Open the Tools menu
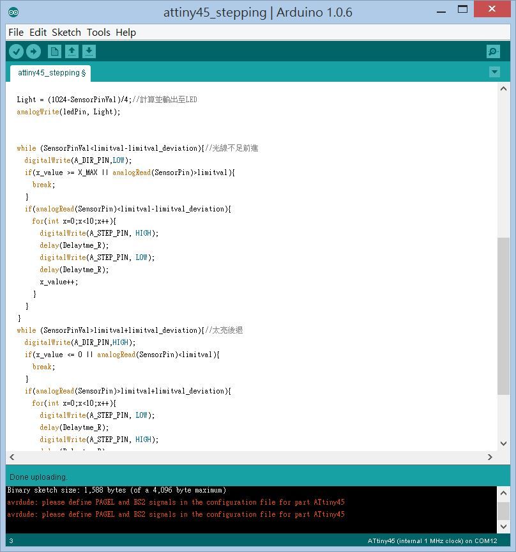Screen dimensions: 516x552 coord(98,33)
